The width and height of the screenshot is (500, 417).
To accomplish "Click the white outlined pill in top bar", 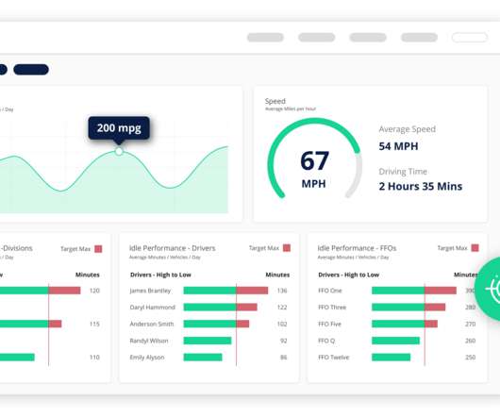I will click(470, 38).
